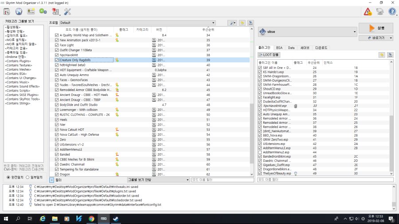
Task: Open the Executables gears icon
Action: [x=43, y=11]
